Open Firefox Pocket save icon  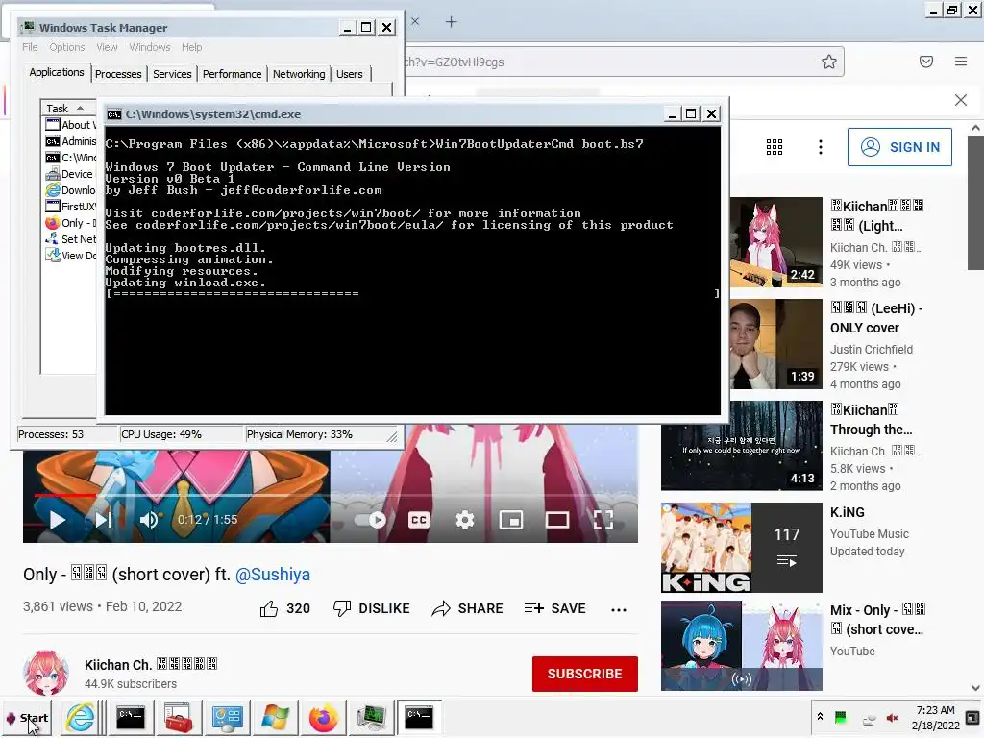coord(926,61)
